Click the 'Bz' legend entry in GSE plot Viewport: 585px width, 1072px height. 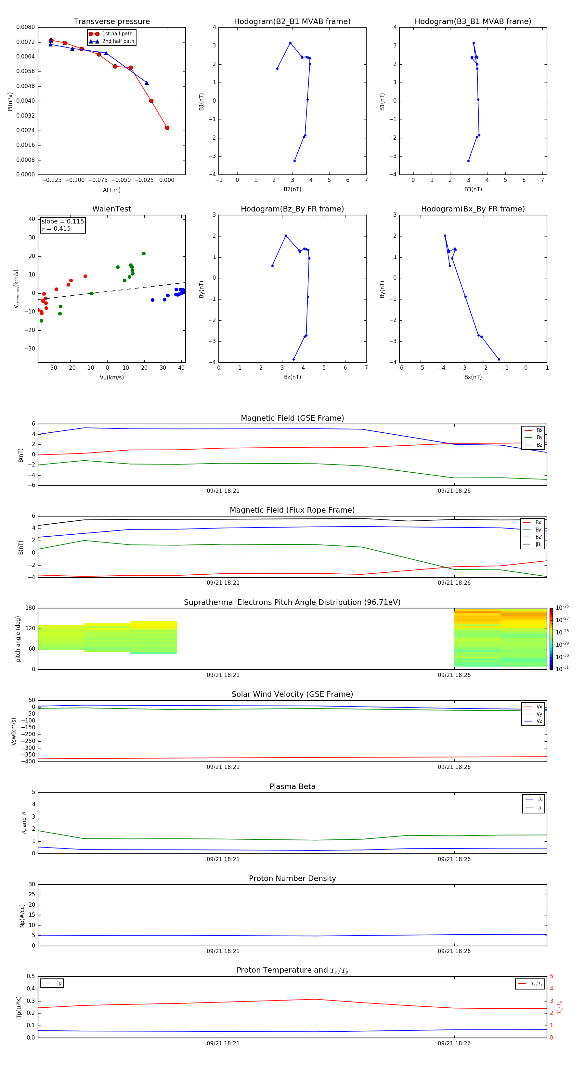(x=533, y=445)
